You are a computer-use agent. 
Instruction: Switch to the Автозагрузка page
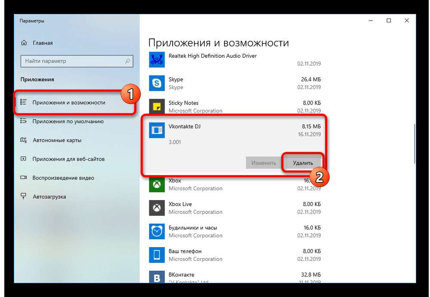(49, 197)
